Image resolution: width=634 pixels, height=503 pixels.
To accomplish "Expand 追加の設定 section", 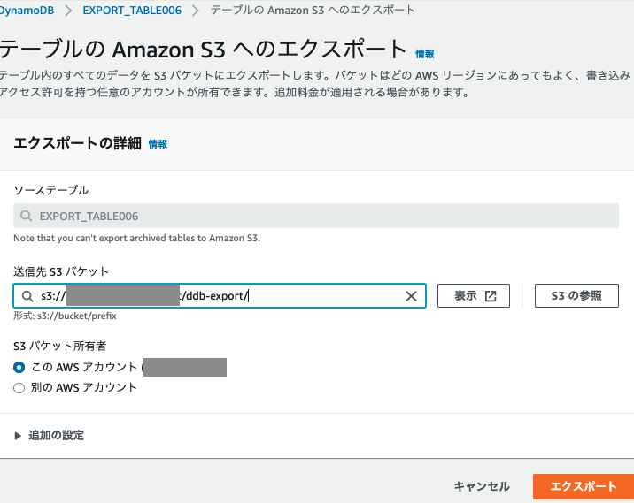I will click(x=19, y=436).
